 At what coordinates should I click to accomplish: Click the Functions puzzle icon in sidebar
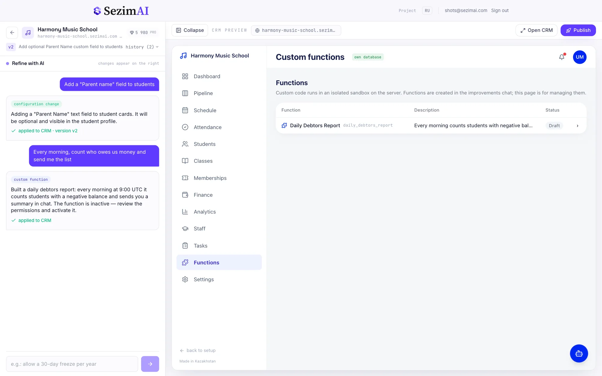pos(185,263)
